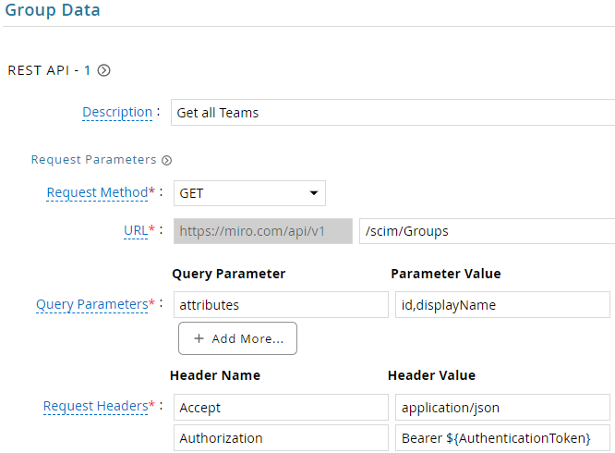Click the Request Method label link
The width and height of the screenshot is (615, 453).
pyautogui.click(x=97, y=192)
